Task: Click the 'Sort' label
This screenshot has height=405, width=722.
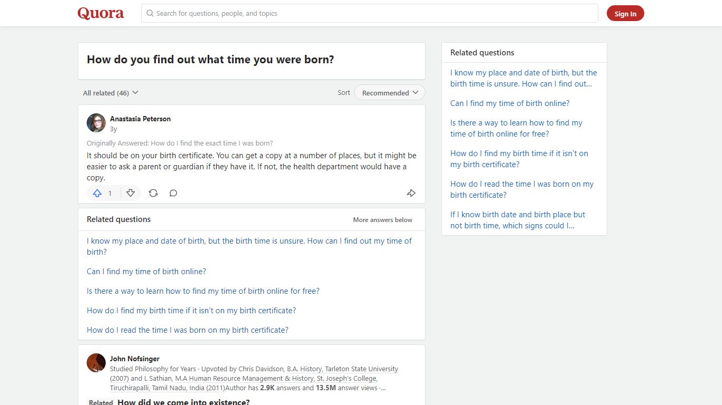Action: tap(344, 93)
